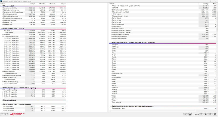218x117 pixels.
Task: Click the Minimális column header
Action: coord(42,4)
